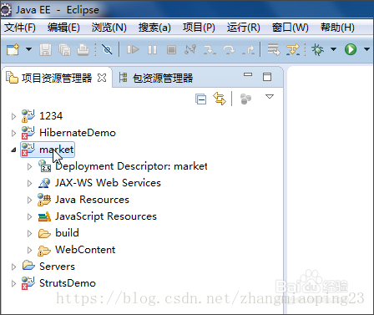Open the 文件(F) menu
Image resolution: width=374 pixels, height=315 pixels.
coord(20,28)
